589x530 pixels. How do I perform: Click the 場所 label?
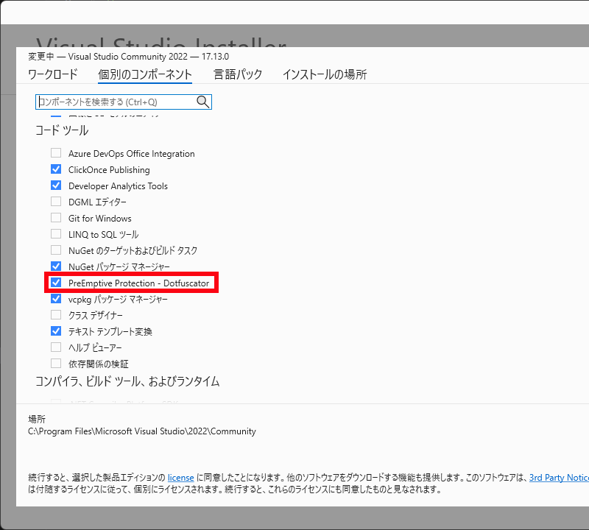[37, 419]
